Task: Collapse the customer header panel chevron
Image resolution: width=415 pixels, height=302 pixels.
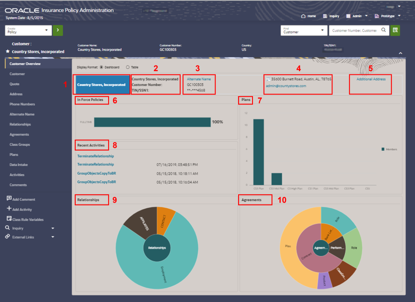Action: coord(401,53)
